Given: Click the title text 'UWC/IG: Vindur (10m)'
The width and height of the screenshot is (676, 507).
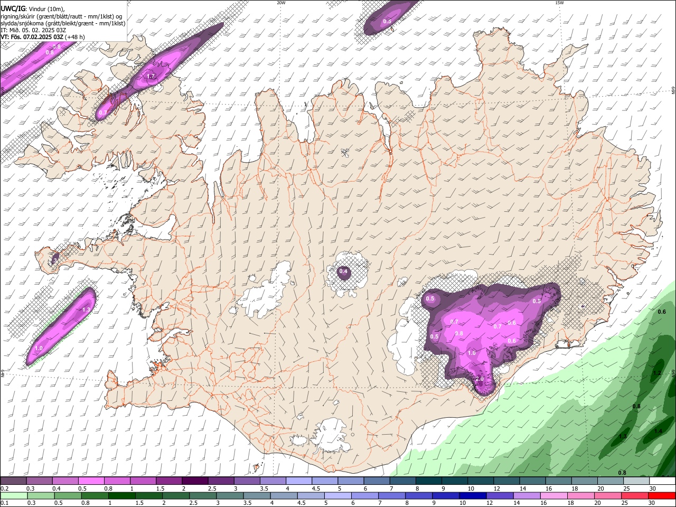Looking at the screenshot, I should [x=32, y=8].
